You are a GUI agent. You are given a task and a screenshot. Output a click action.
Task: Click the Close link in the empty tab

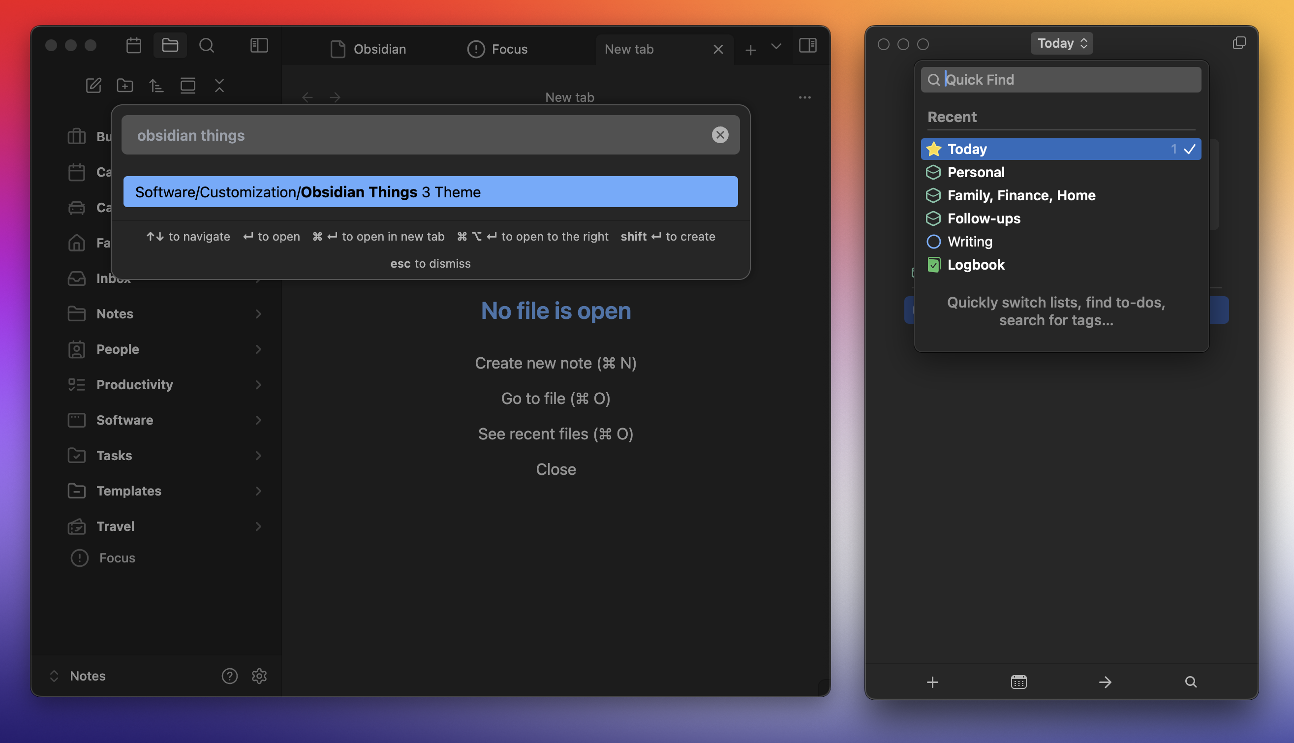click(x=555, y=469)
